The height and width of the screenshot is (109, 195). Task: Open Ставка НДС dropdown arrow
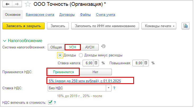[x=109, y=88]
